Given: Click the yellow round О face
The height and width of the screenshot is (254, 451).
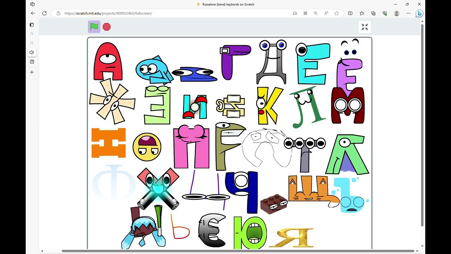Looking at the screenshot, I should point(147,147).
